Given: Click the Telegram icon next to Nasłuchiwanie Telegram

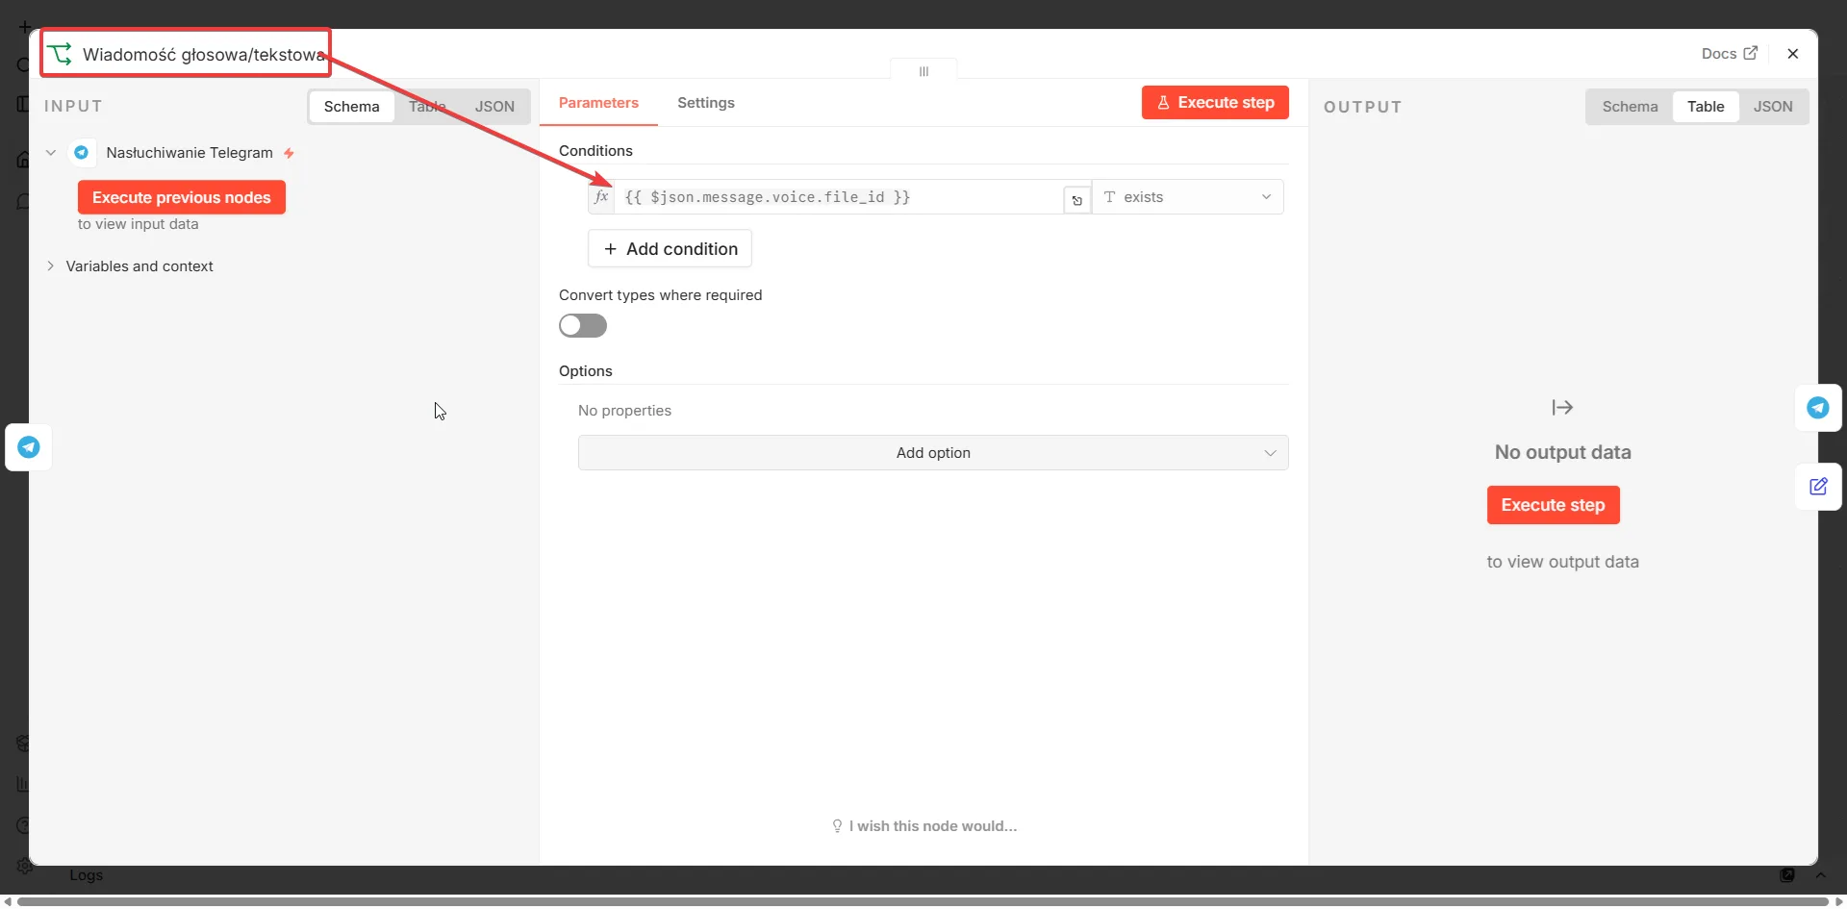Looking at the screenshot, I should pyautogui.click(x=82, y=153).
